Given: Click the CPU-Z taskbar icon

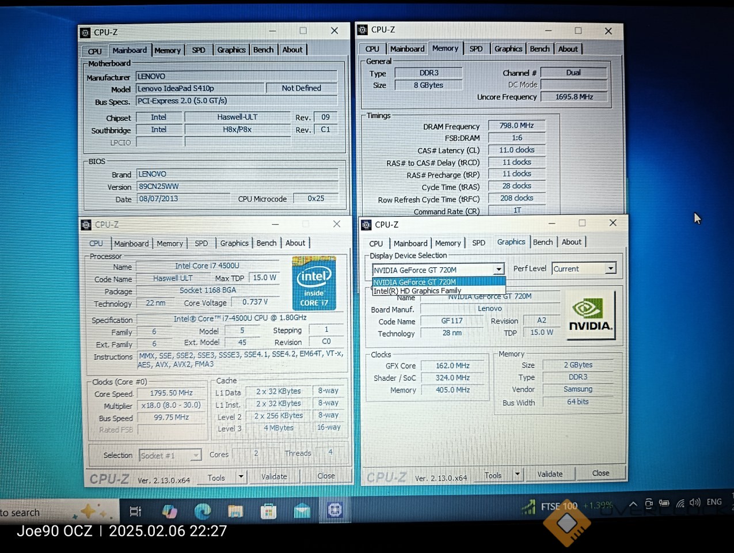Looking at the screenshot, I should tap(334, 510).
